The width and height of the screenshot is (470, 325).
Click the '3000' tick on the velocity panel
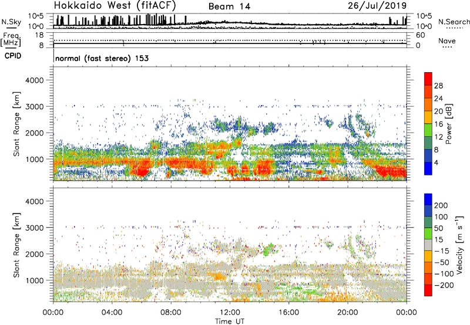click(34, 228)
